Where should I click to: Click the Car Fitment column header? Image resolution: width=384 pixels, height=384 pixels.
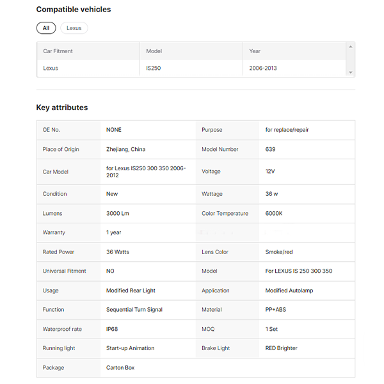coord(58,51)
